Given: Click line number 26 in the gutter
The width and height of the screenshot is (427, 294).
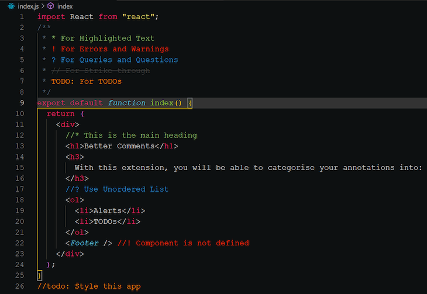Looking at the screenshot, I should pos(20,286).
